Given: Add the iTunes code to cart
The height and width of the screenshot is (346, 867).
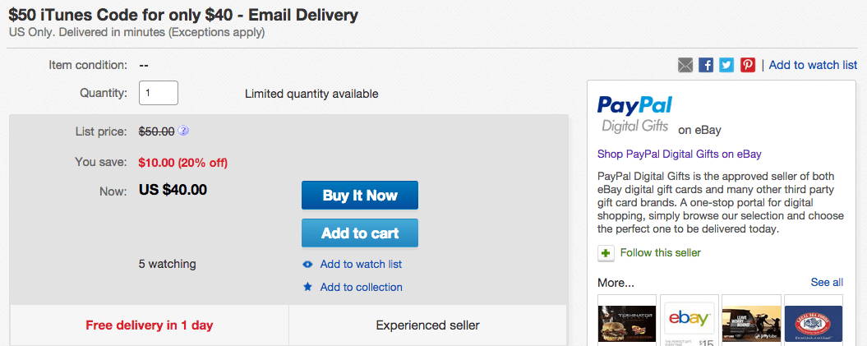Looking at the screenshot, I should pyautogui.click(x=360, y=233).
